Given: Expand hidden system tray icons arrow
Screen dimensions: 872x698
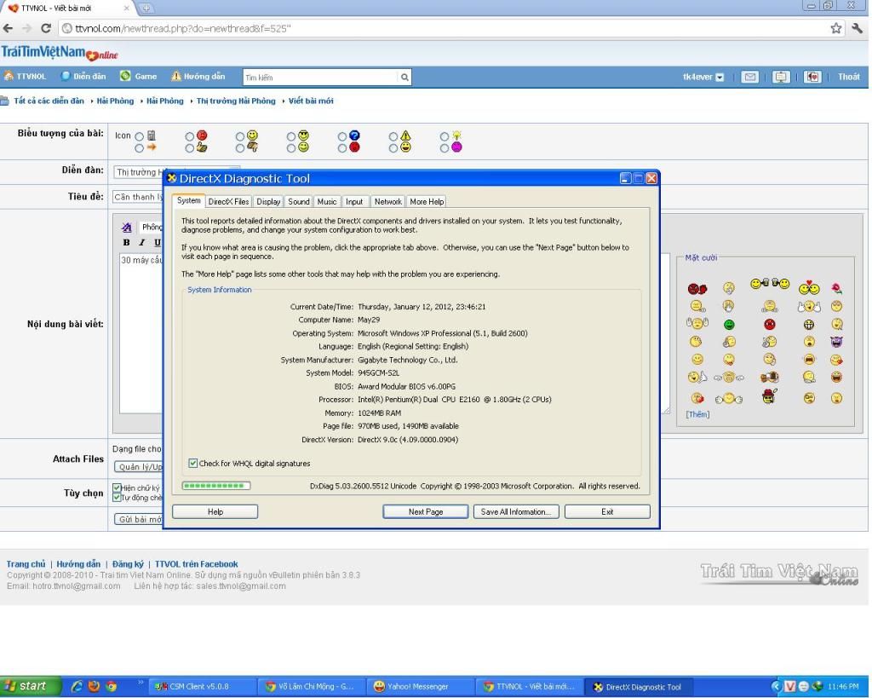Looking at the screenshot, I should (x=777, y=686).
